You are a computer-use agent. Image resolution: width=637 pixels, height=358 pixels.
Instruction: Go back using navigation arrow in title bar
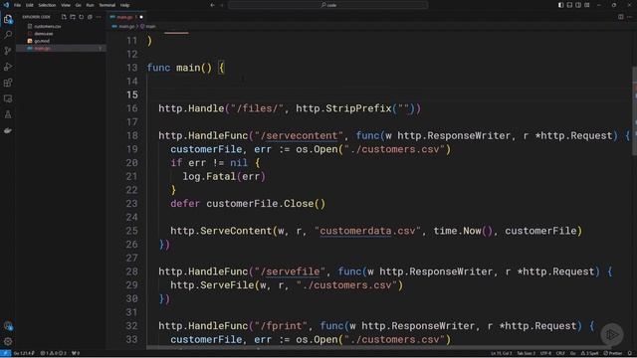(212, 5)
